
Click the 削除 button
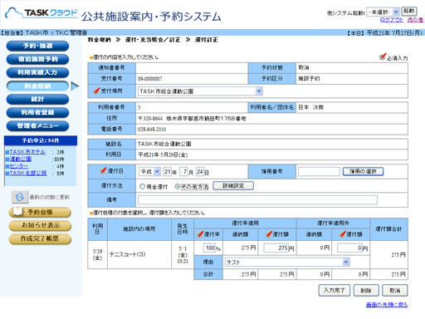366,290
